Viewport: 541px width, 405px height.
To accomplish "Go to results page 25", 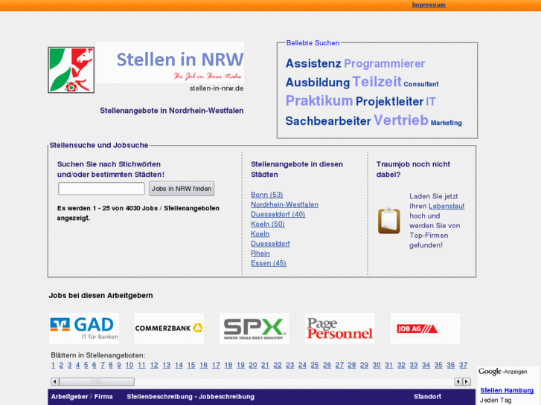I will [x=315, y=365].
